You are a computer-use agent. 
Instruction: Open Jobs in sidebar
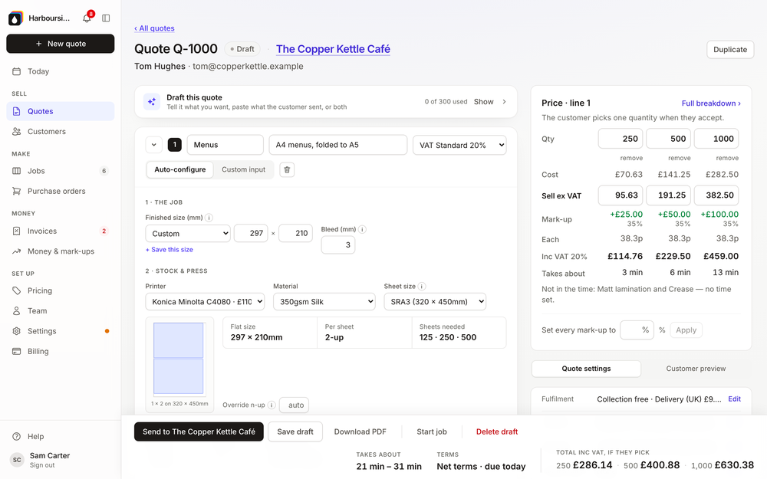coord(60,171)
